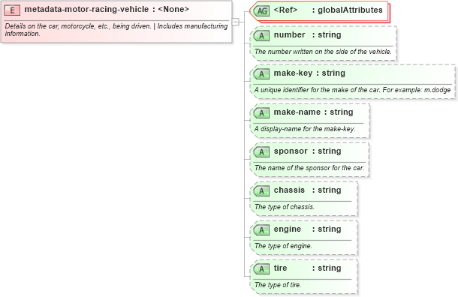Viewport: 458px width, 297px height.
Task: Select the 'chassis : string' attribute label
Action: pyautogui.click(x=307, y=190)
